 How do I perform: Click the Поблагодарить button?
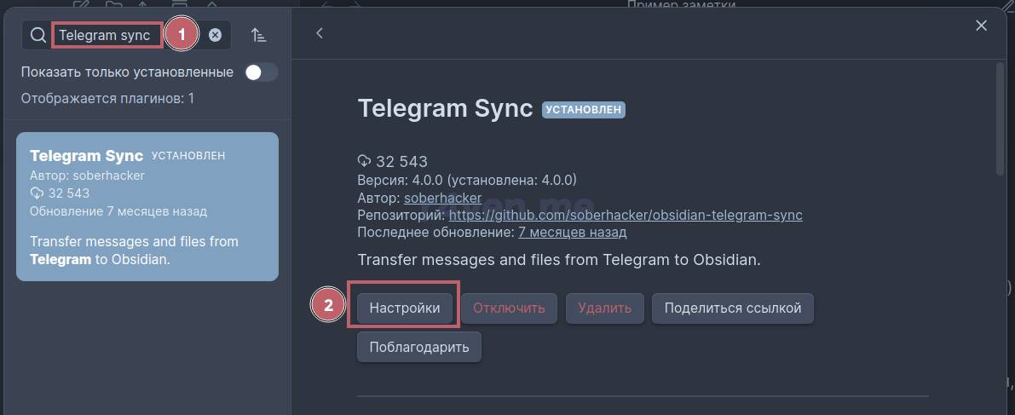click(x=418, y=347)
